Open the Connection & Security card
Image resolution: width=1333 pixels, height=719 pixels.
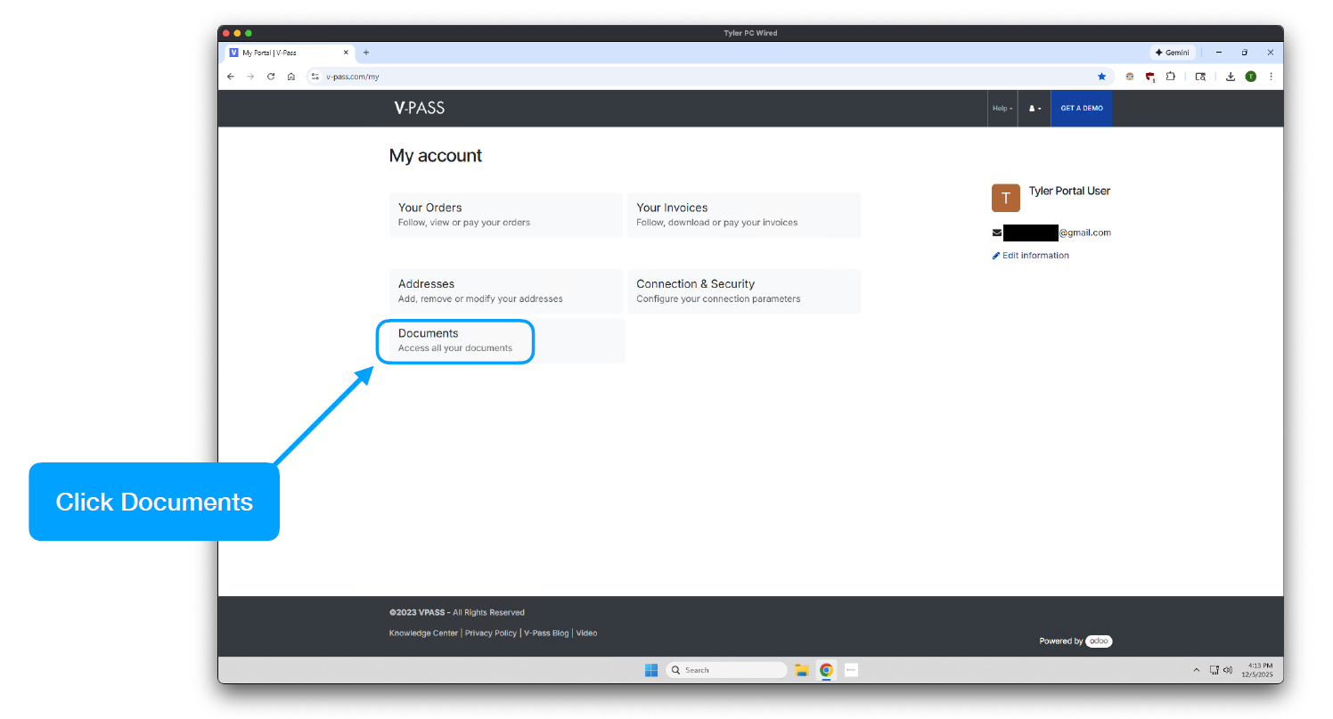(743, 291)
